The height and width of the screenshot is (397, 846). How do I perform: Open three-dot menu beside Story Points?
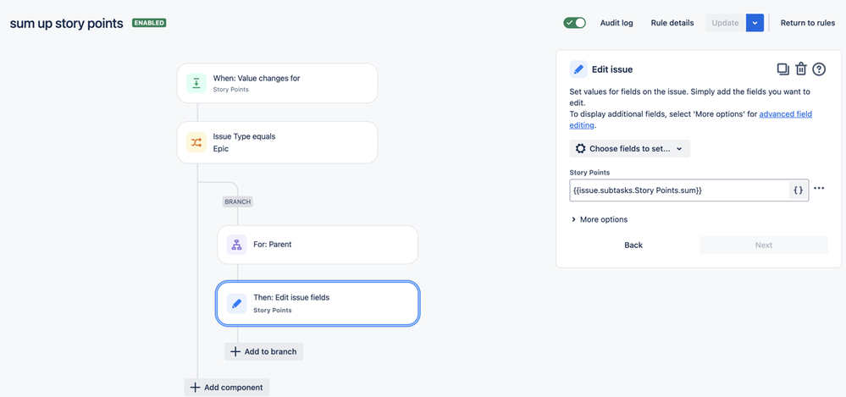pos(819,188)
